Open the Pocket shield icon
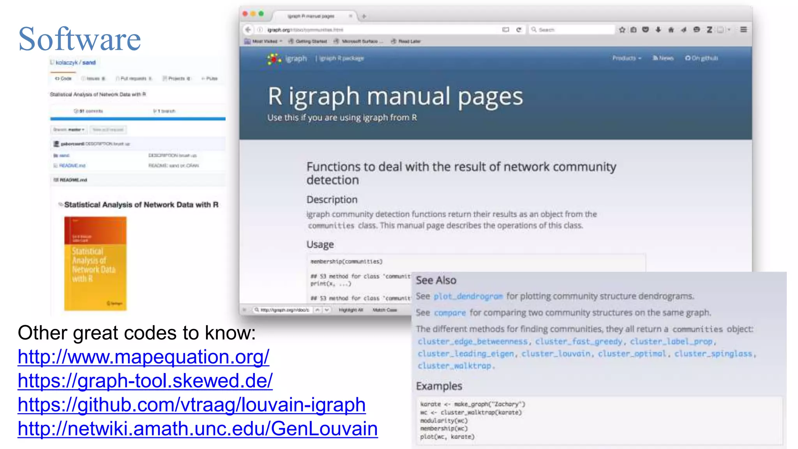 pos(646,30)
